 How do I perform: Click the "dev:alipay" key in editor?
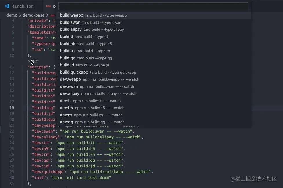coord(46,137)
